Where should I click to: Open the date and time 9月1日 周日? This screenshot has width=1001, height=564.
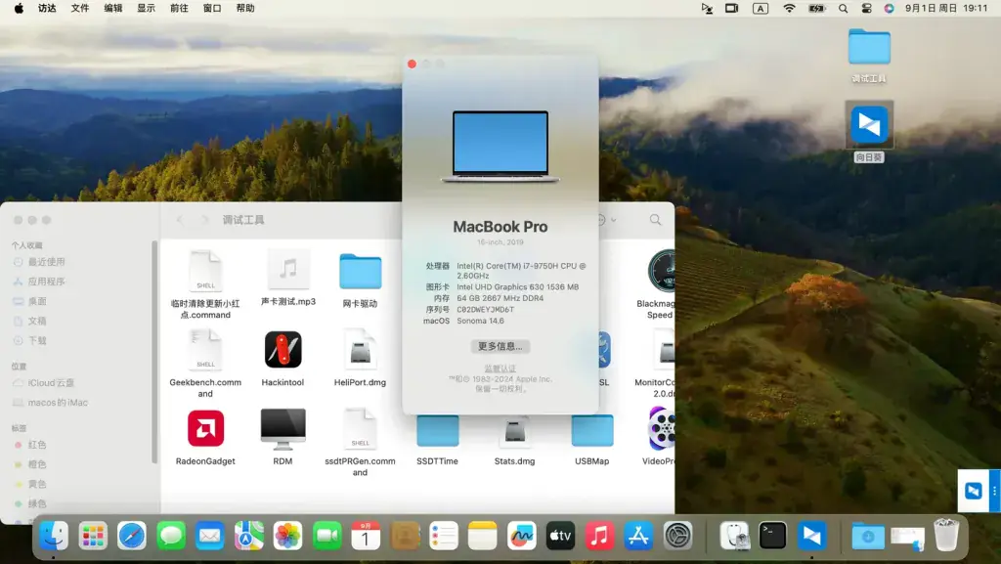[946, 8]
